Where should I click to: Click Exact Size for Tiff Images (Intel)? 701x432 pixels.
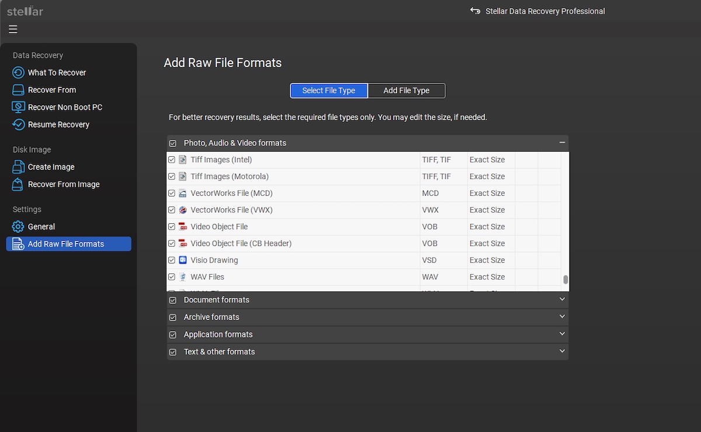click(x=487, y=160)
